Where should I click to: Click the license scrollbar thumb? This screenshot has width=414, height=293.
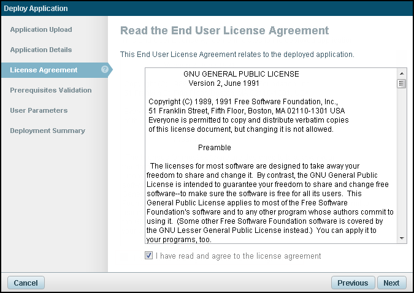click(x=402, y=84)
